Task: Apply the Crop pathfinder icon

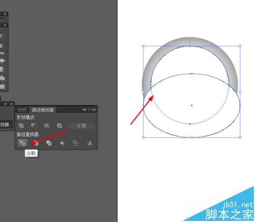Action: click(x=62, y=143)
